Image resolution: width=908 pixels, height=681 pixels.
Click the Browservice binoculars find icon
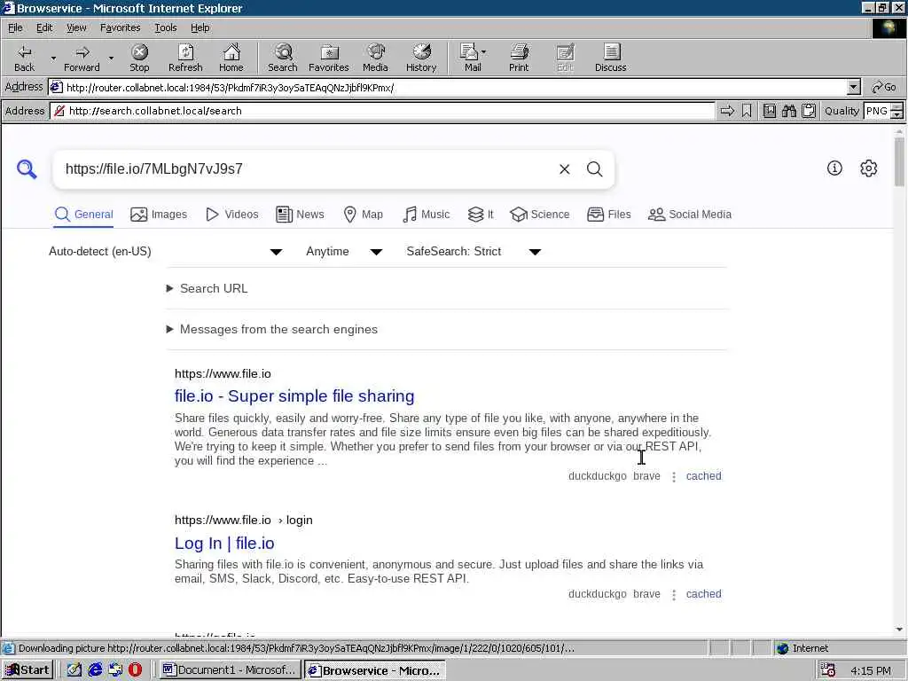click(x=788, y=111)
